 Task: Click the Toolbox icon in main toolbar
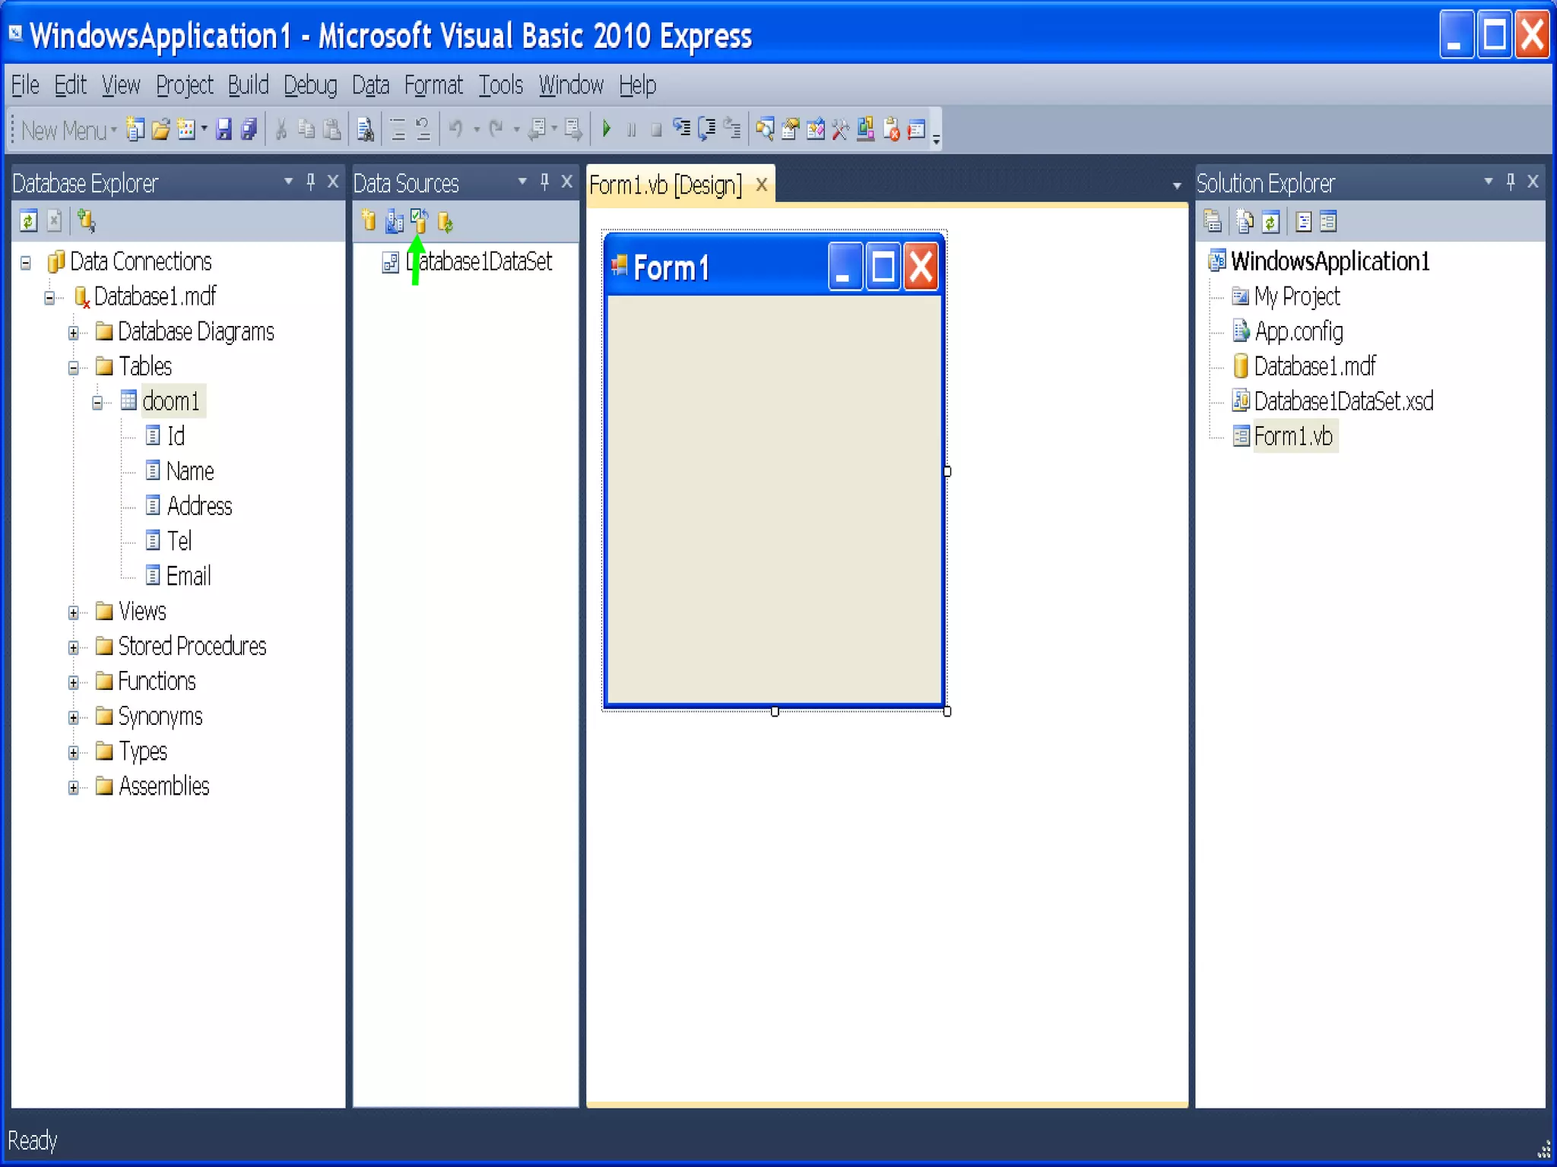[x=840, y=130]
